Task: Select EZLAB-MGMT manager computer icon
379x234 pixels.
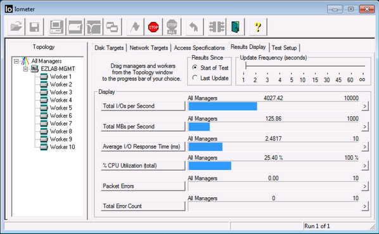Action: pos(35,68)
